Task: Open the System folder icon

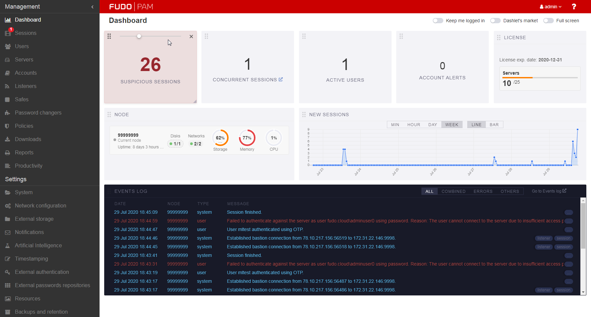Action: click(8, 193)
